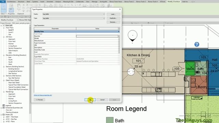Click the Description value cell
Viewport: 219px width, 123px height.
click(x=97, y=47)
